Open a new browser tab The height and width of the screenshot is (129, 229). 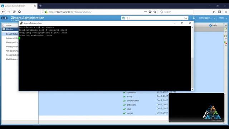point(40,6)
